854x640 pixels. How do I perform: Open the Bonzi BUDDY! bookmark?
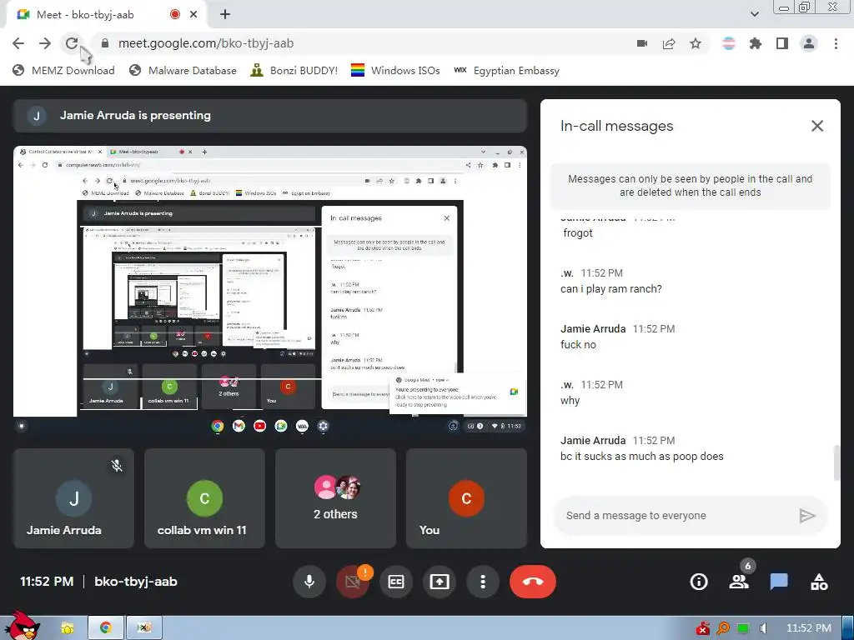tap(294, 70)
